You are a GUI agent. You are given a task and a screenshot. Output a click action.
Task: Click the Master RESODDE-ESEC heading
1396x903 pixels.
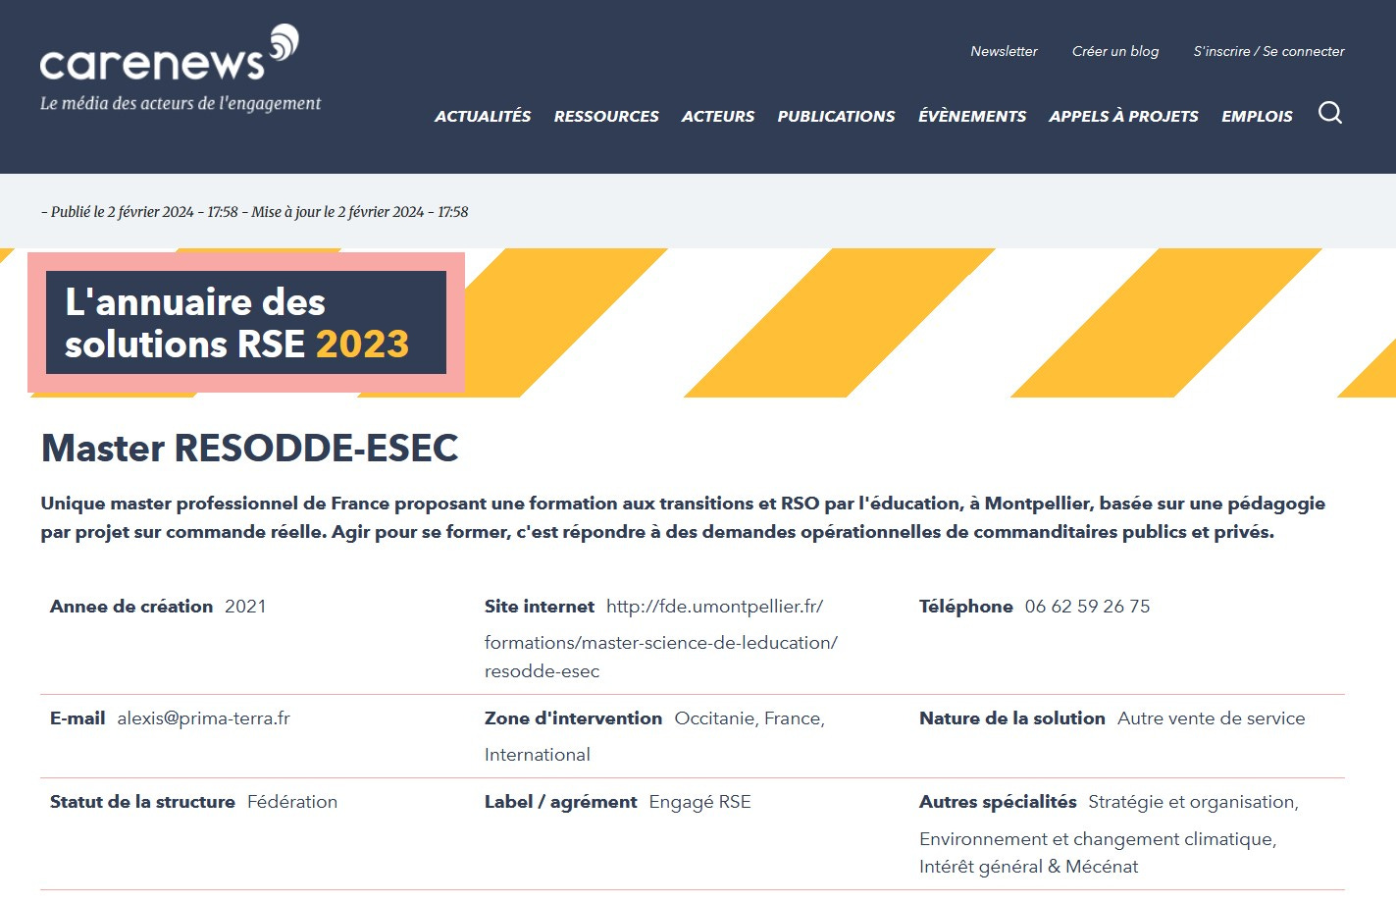[250, 448]
